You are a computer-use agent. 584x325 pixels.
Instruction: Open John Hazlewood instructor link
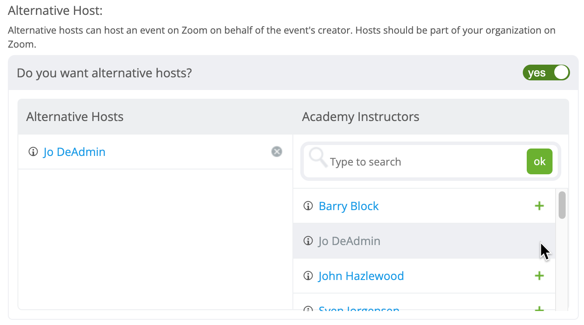361,276
